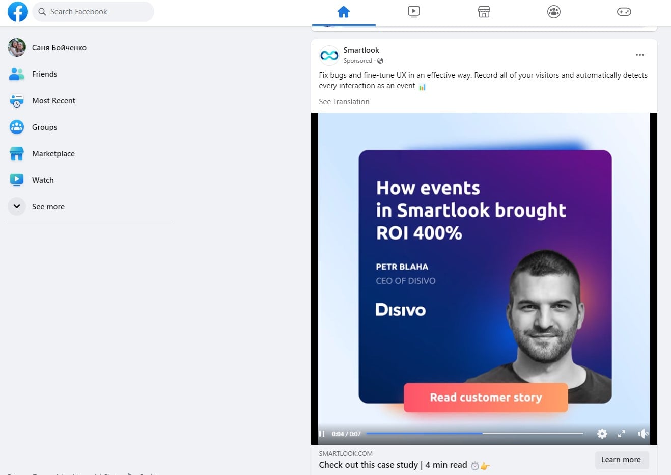Go to Watch in the left sidebar

pyautogui.click(x=43, y=180)
